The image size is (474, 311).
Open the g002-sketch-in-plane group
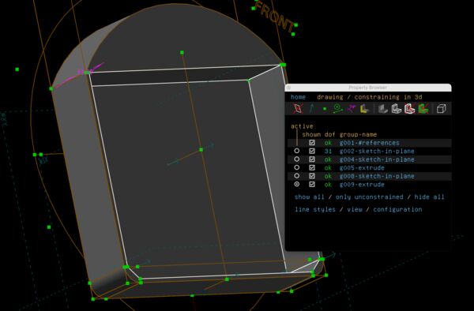(x=377, y=151)
